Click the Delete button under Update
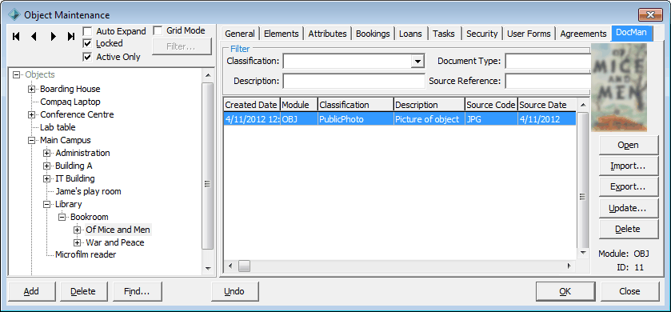This screenshot has height=312, width=671. (628, 230)
